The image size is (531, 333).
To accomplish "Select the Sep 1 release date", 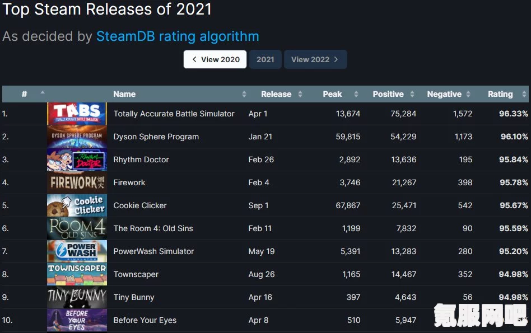I will tap(258, 205).
